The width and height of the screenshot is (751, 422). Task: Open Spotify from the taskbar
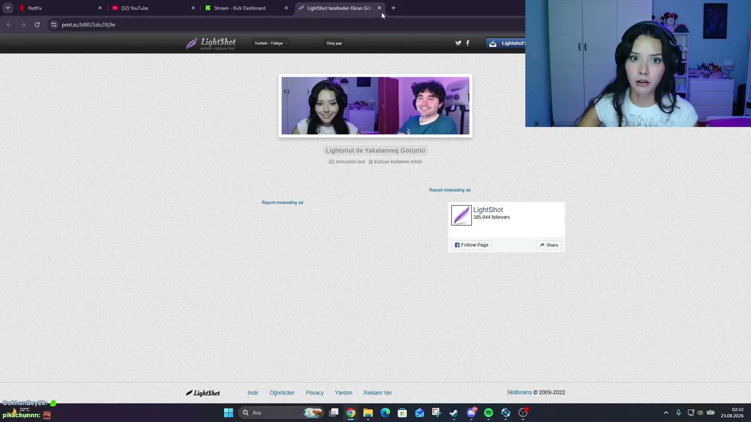(488, 413)
